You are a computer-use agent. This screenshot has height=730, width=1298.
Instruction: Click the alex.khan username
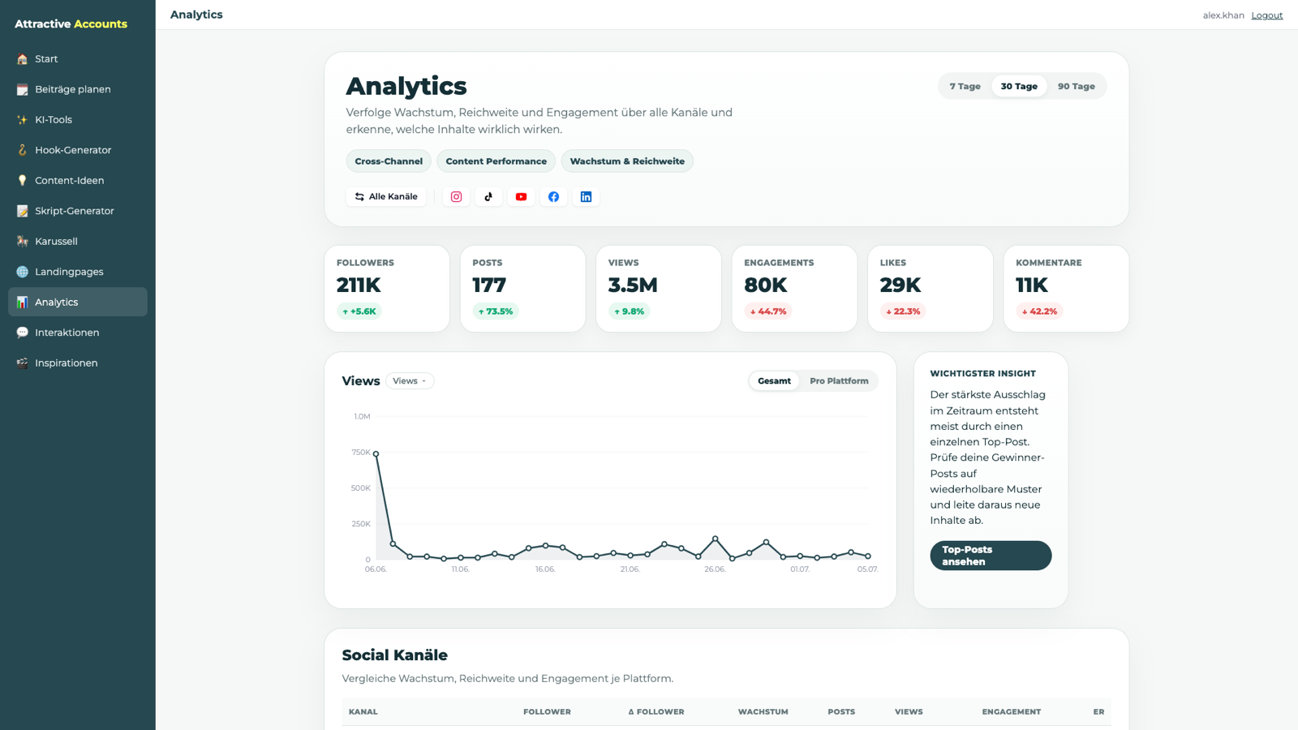[x=1223, y=15]
